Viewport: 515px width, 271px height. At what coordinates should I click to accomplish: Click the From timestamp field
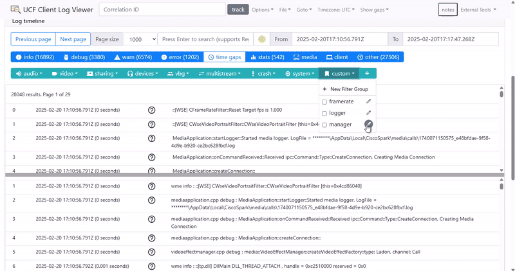(340, 39)
